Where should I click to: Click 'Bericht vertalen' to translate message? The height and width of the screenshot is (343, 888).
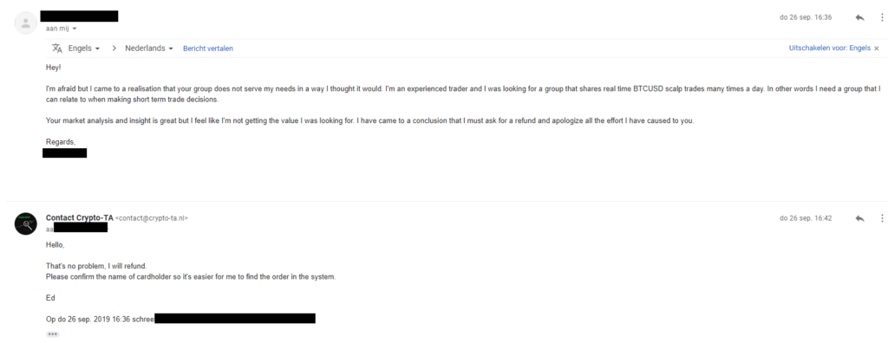pos(208,49)
